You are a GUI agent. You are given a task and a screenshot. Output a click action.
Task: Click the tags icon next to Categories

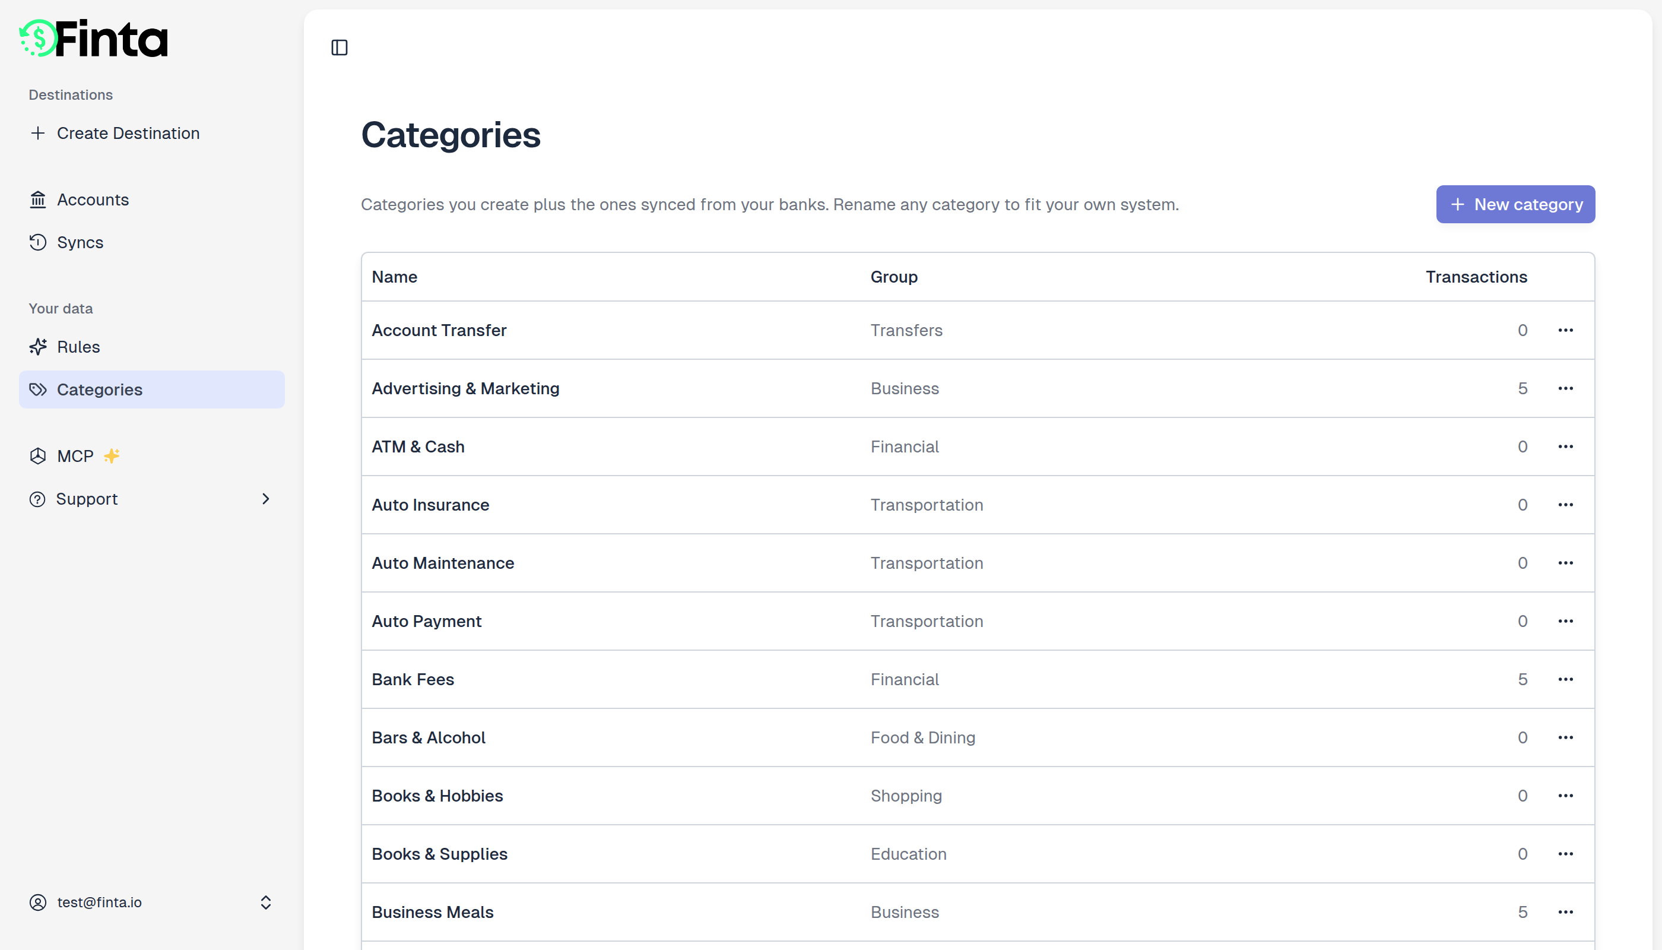pos(38,389)
